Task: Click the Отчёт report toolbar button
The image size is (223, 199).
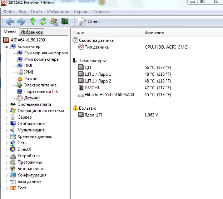Action: 89,21
